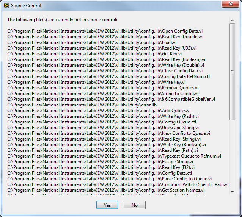242x217 pixels.
Task: Click the scrollbar up arrow
Action: click(x=233, y=20)
